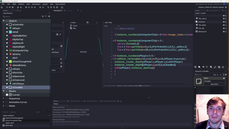The height and width of the screenshot is (129, 229).
Task: Click the Open Editor button in Inspector
Action: pos(214,84)
